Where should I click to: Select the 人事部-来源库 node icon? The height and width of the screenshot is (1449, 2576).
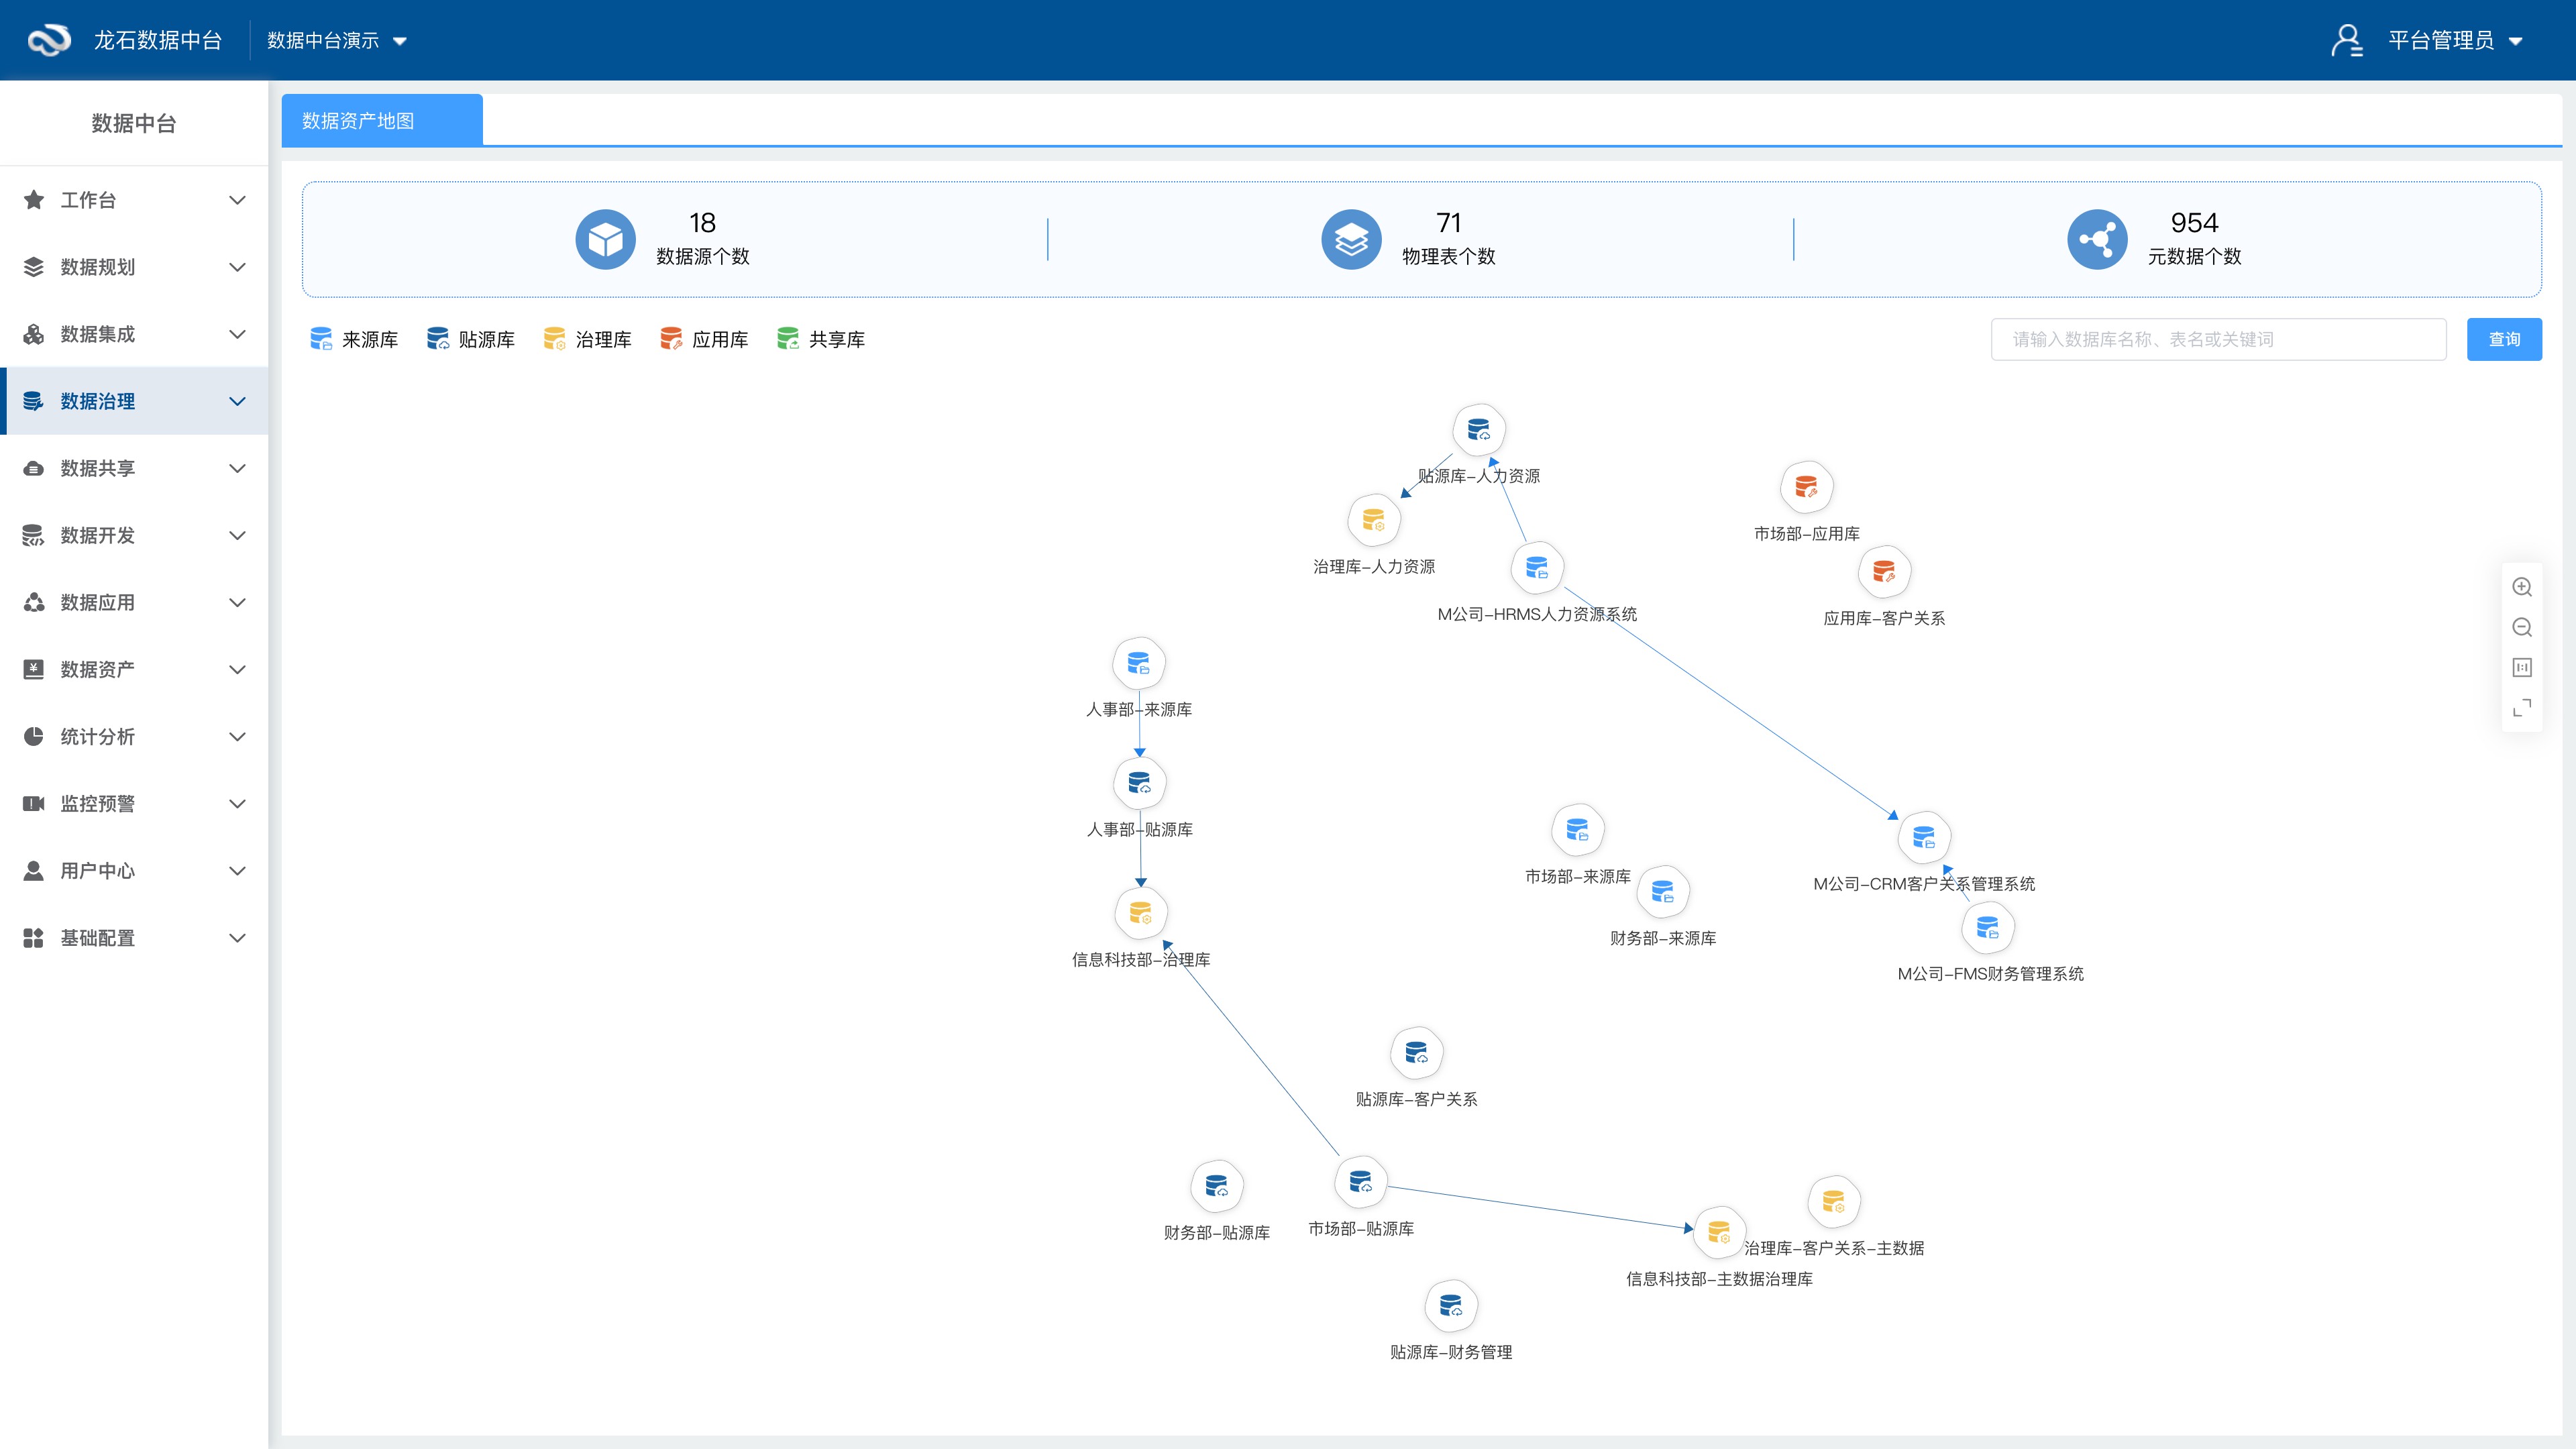1138,663
